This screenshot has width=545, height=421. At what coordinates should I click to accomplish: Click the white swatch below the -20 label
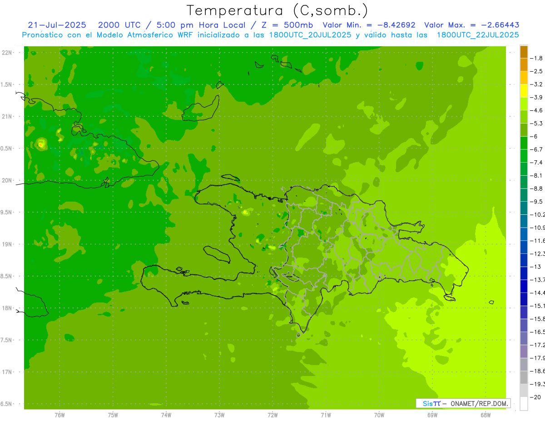[524, 404]
